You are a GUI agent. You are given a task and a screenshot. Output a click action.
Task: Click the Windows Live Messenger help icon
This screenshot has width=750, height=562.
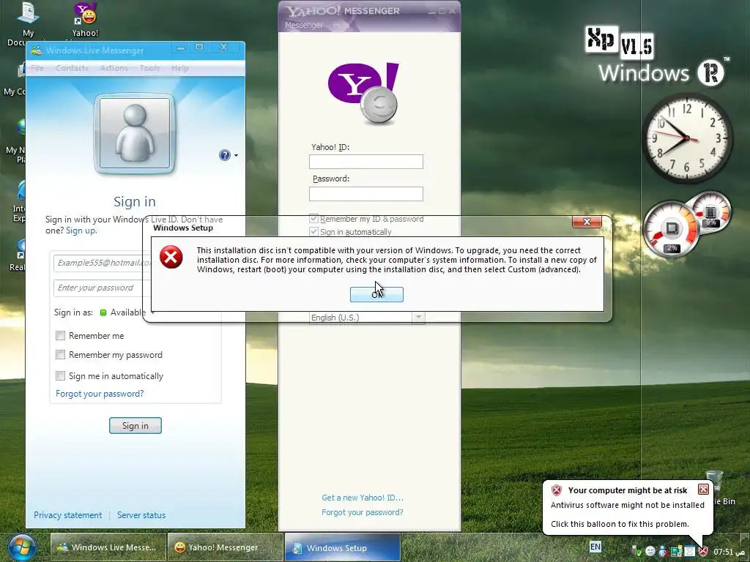point(224,155)
